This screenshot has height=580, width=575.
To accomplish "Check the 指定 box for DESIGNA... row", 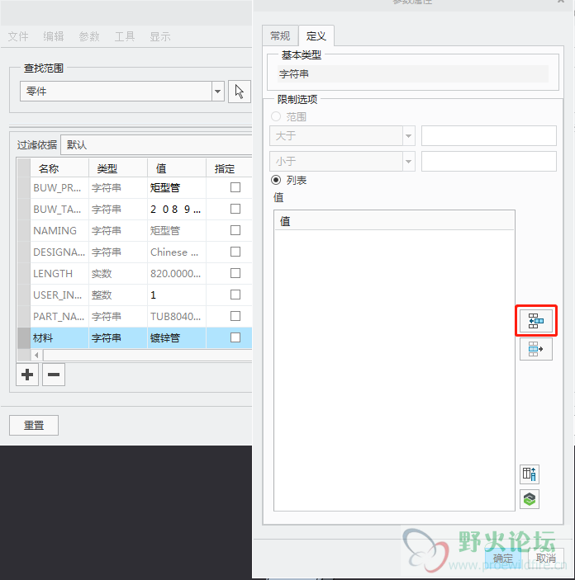I will pyautogui.click(x=235, y=252).
